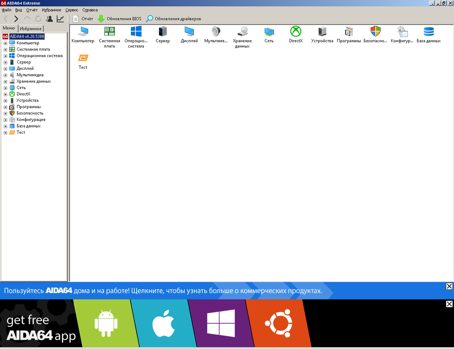Expand the Компьютер tree node

5,43
